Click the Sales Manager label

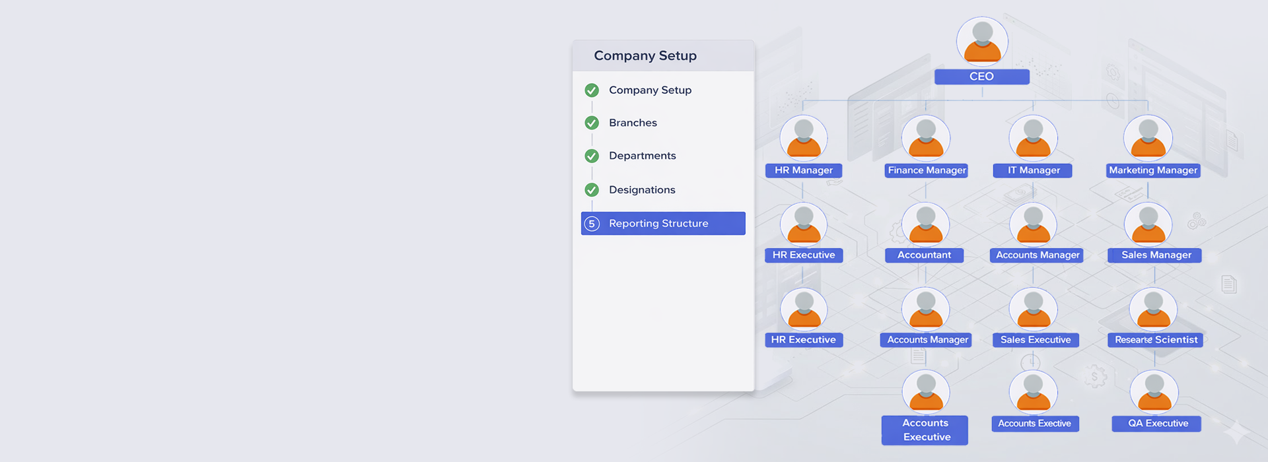click(1154, 255)
